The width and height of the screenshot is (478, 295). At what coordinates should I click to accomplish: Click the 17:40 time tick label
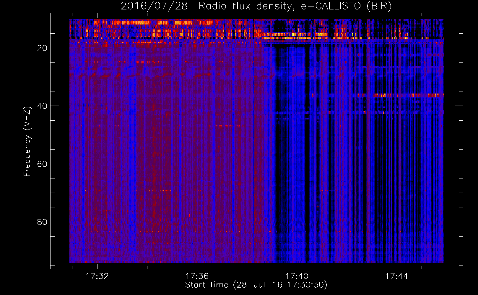(297, 276)
